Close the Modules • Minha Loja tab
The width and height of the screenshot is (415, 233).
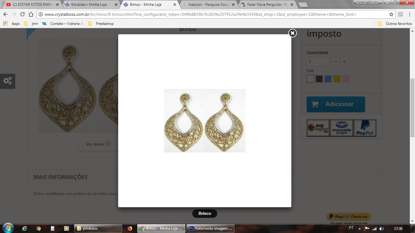point(116,5)
